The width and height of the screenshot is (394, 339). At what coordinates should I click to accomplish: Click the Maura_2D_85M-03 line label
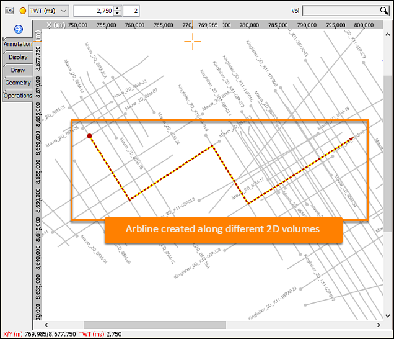click(x=129, y=89)
